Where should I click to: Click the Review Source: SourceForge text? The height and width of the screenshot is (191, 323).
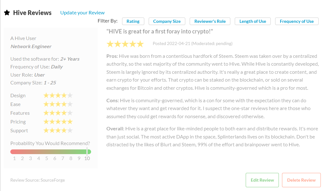point(38,180)
